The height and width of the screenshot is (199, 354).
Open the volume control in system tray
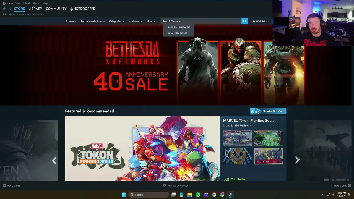pyautogui.click(x=333, y=195)
